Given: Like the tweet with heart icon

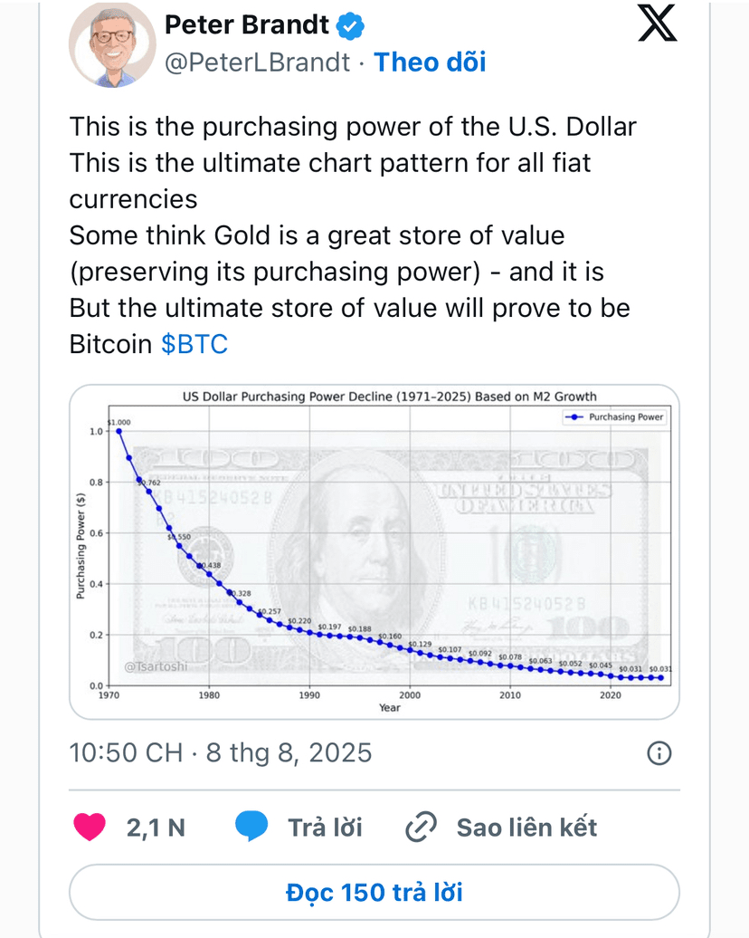Looking at the screenshot, I should tap(90, 827).
